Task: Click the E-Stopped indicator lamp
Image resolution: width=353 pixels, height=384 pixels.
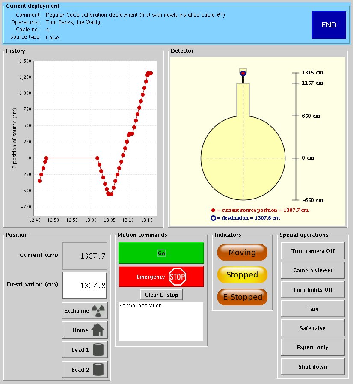Action: coord(242,297)
